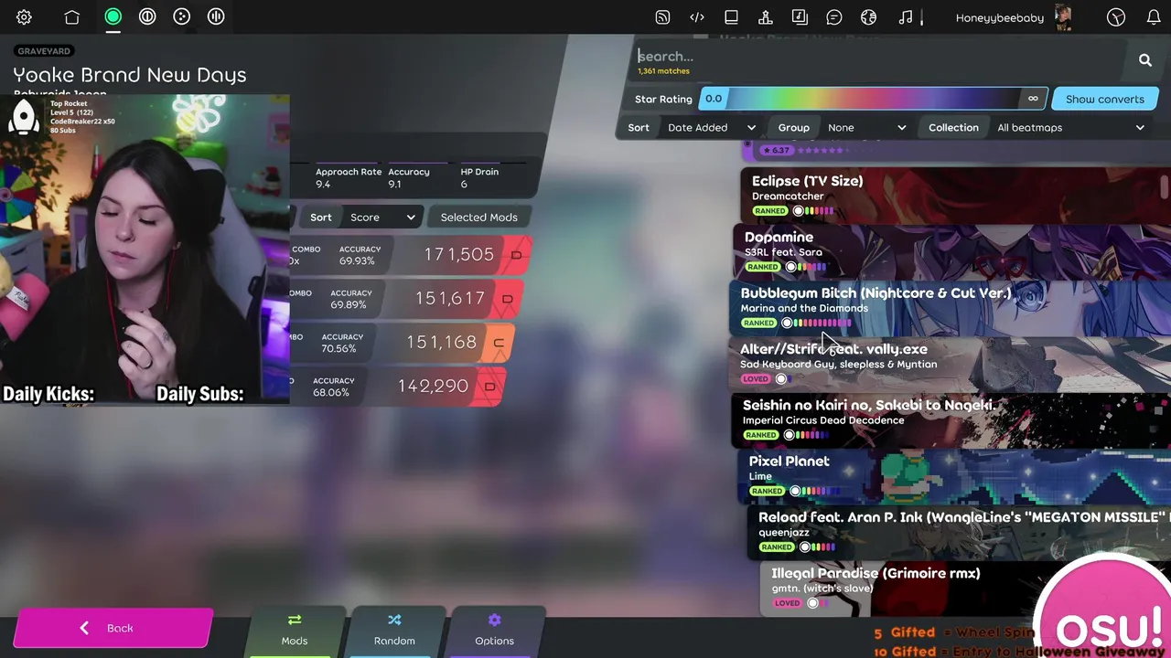Click the Honeyybeebaby avatar thumbnail
1171x658 pixels.
tap(1062, 17)
